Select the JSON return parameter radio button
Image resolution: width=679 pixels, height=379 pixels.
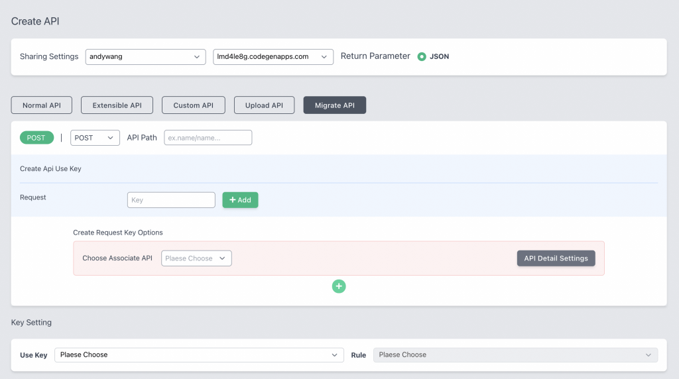[422, 57]
